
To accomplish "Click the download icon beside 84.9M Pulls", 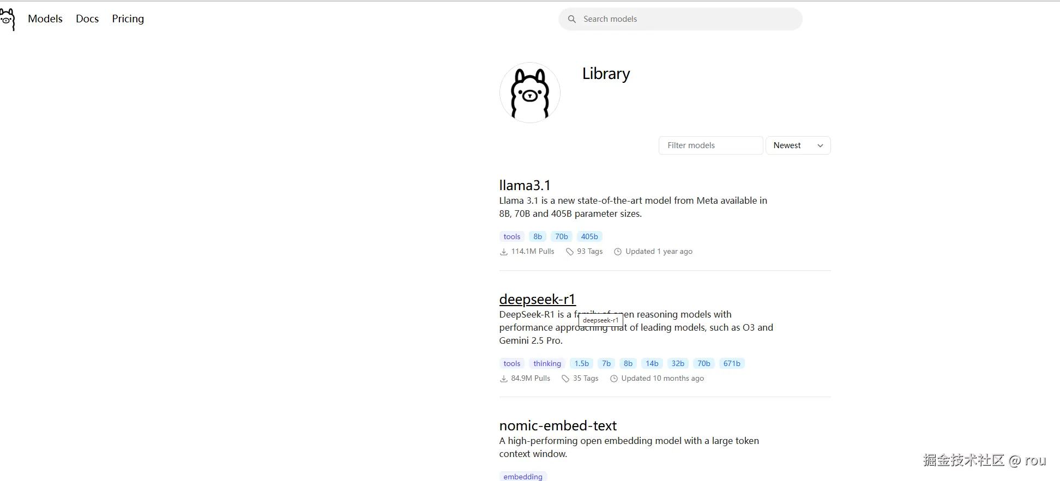I will click(x=504, y=379).
